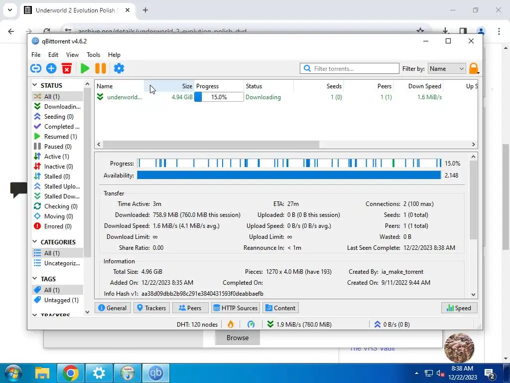510x383 pixels.
Task: Open the Edit menu
Action: [53, 55]
